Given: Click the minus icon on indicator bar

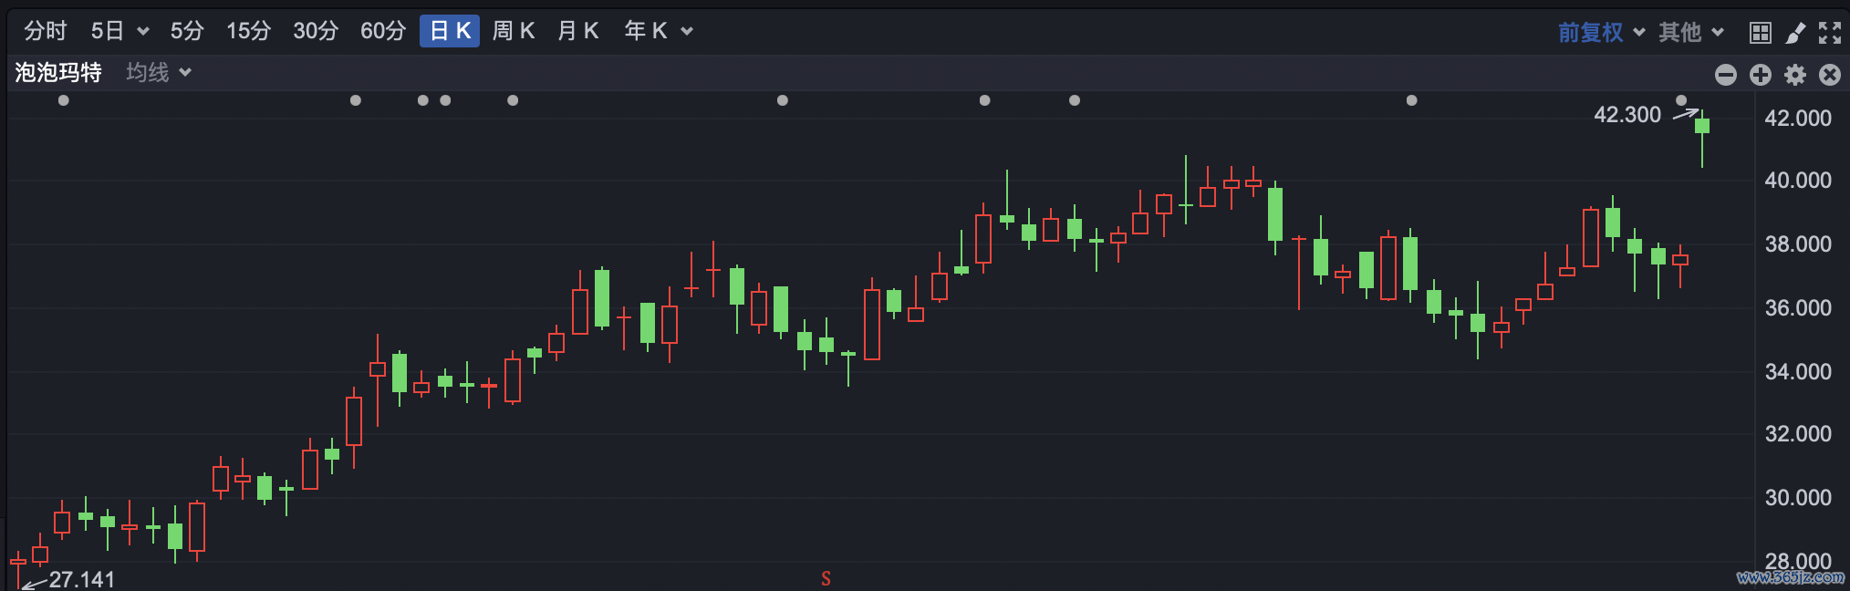Looking at the screenshot, I should (x=1726, y=75).
